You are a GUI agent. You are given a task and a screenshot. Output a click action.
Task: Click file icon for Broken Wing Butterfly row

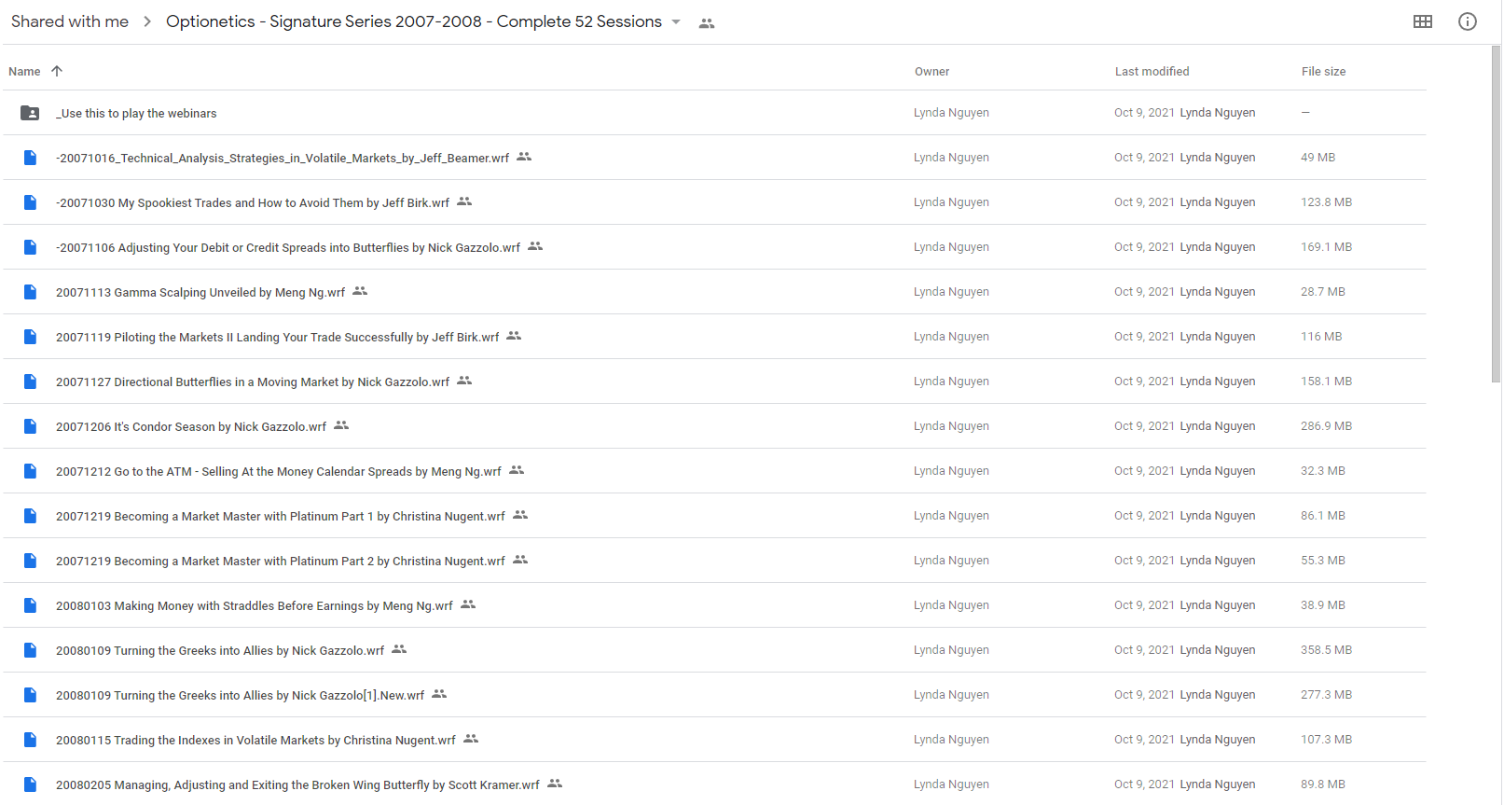(x=30, y=784)
